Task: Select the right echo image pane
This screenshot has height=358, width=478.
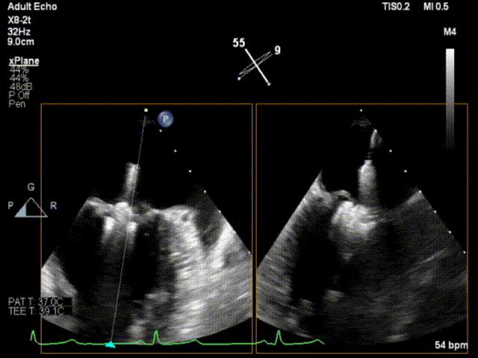Action: pos(361,228)
